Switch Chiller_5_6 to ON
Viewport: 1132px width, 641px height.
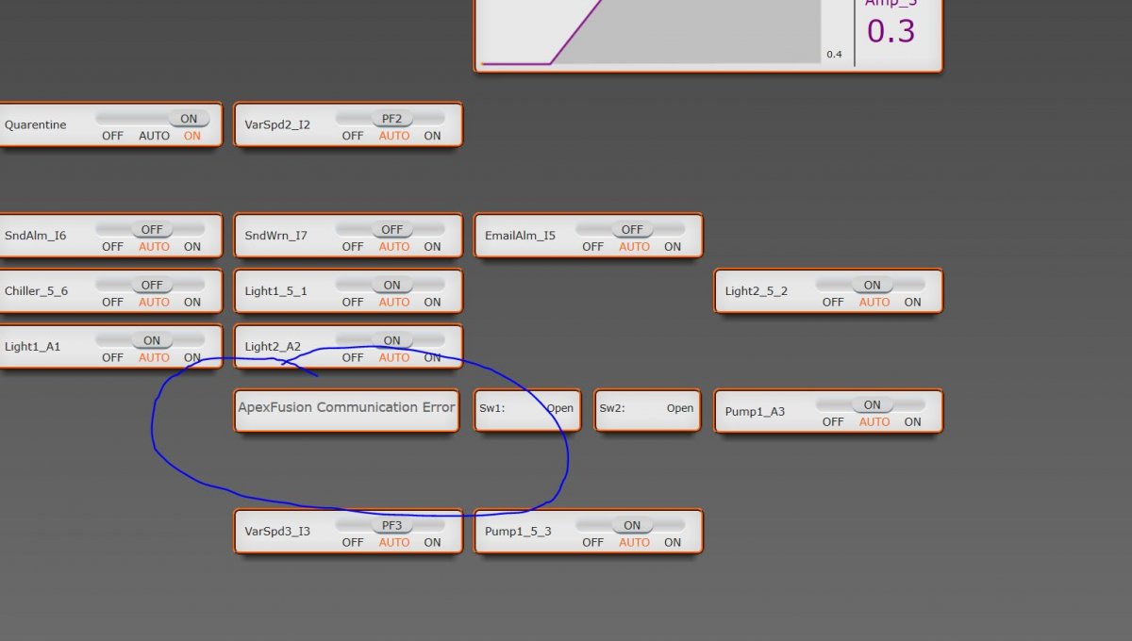[192, 303]
